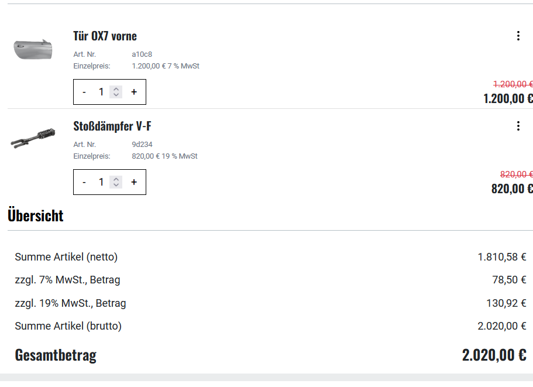Focus quantity field of Tür OX7 vorne
This screenshot has height=387, width=533.
[x=101, y=92]
